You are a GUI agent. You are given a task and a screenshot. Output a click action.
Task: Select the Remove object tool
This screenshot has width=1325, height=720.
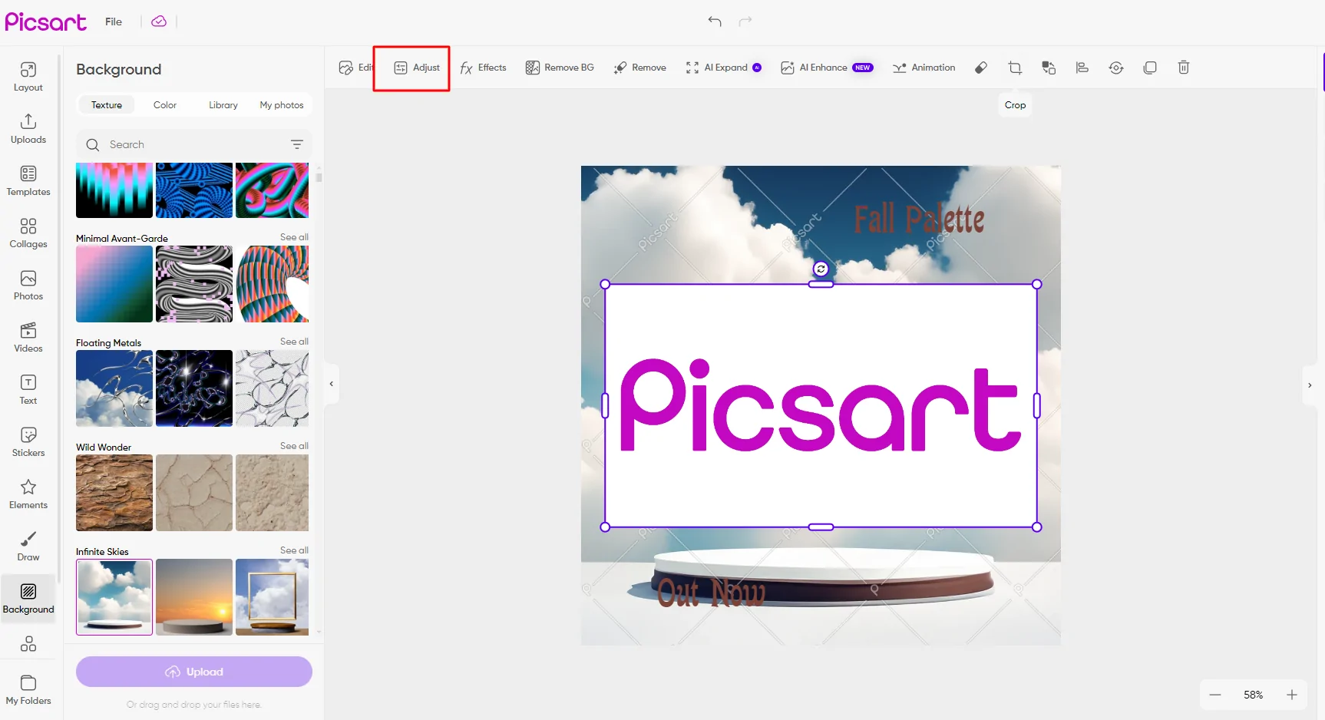point(639,68)
